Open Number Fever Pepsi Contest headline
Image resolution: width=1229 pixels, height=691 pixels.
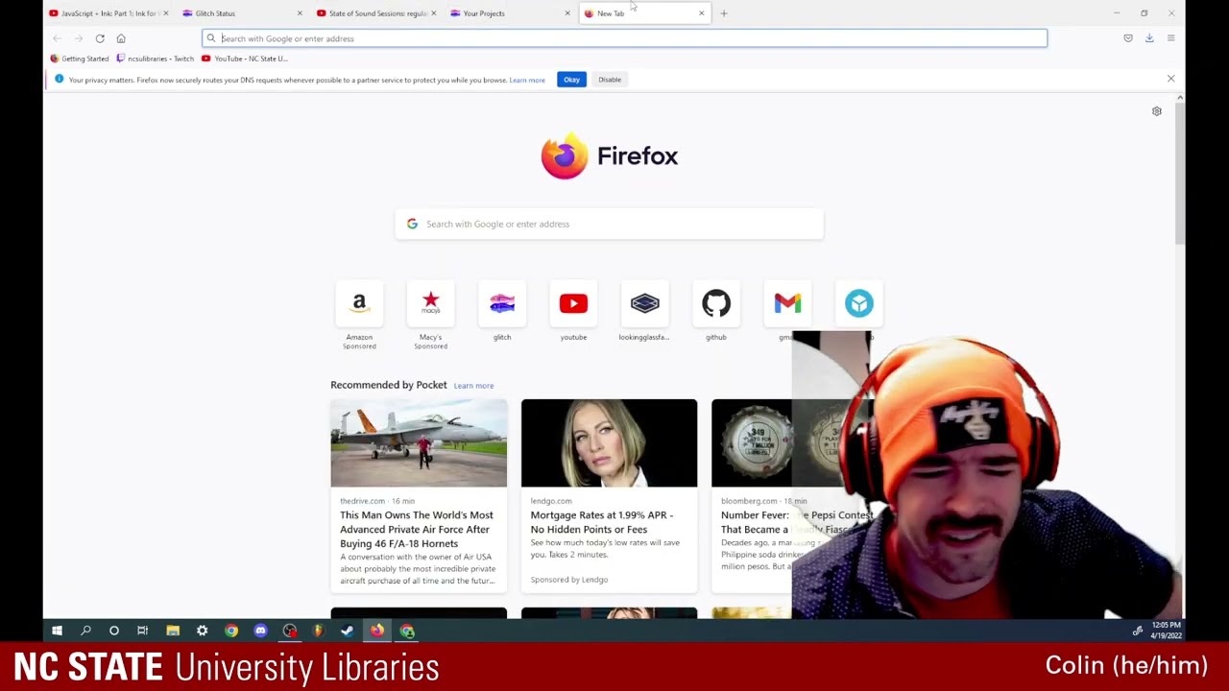point(797,522)
